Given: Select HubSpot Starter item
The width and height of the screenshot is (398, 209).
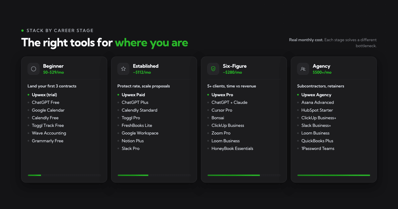Looking at the screenshot, I should pos(317,110).
